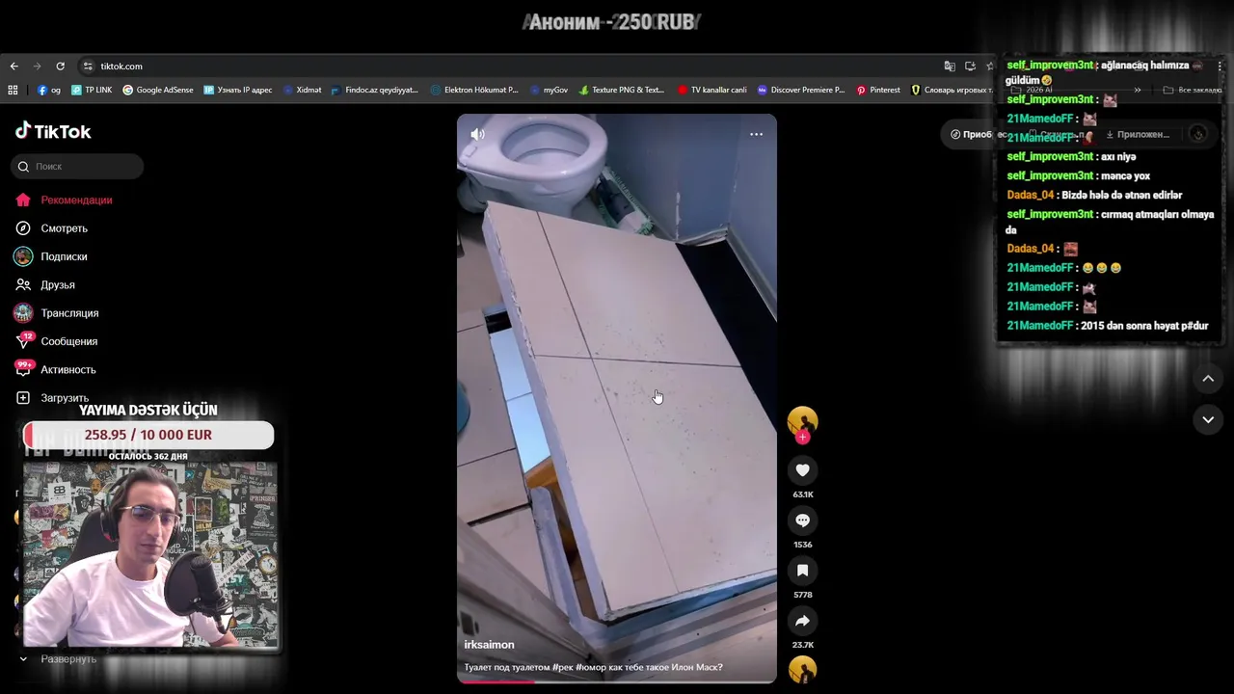The height and width of the screenshot is (694, 1234).
Task: Open 'Сообщения' in the sidebar
Action: tap(56, 341)
